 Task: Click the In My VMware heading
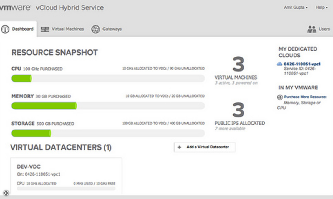click(298, 88)
